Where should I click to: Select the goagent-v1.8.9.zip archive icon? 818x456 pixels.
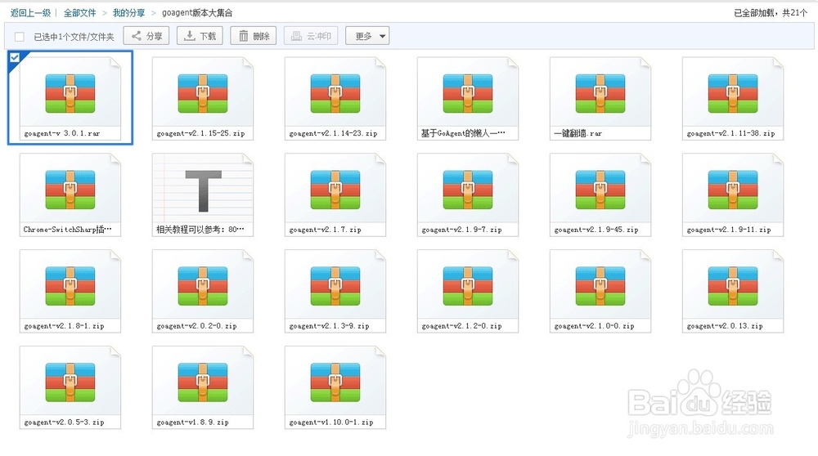coord(202,382)
